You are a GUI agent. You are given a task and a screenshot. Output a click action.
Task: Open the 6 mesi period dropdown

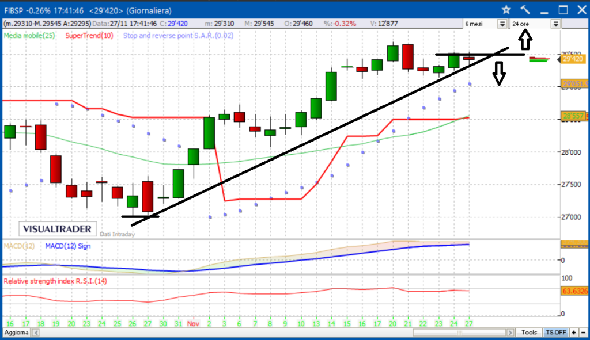(502, 24)
